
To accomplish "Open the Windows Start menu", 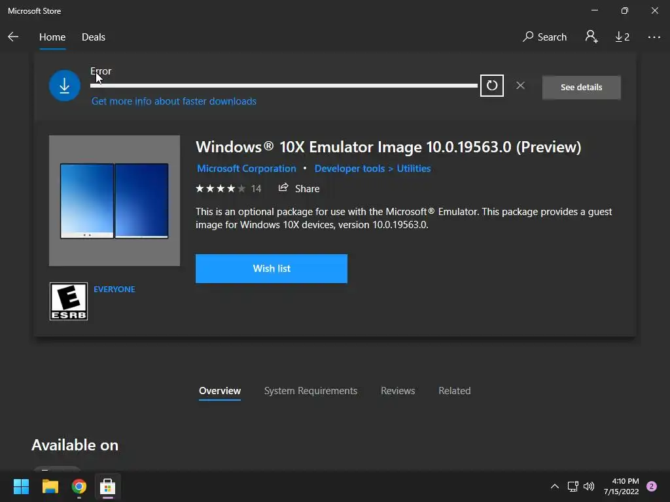I will pyautogui.click(x=21, y=486).
